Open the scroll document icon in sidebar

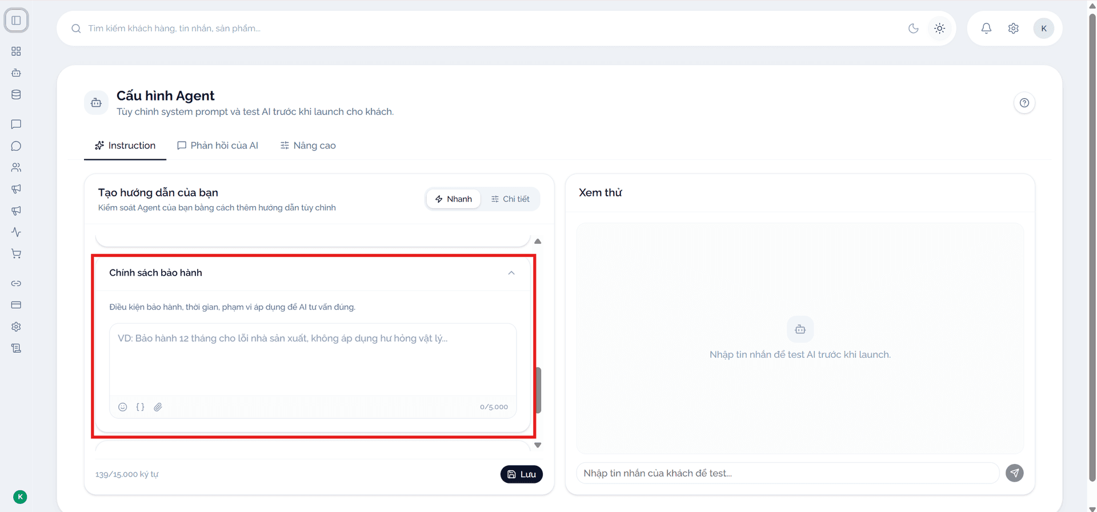tap(16, 348)
